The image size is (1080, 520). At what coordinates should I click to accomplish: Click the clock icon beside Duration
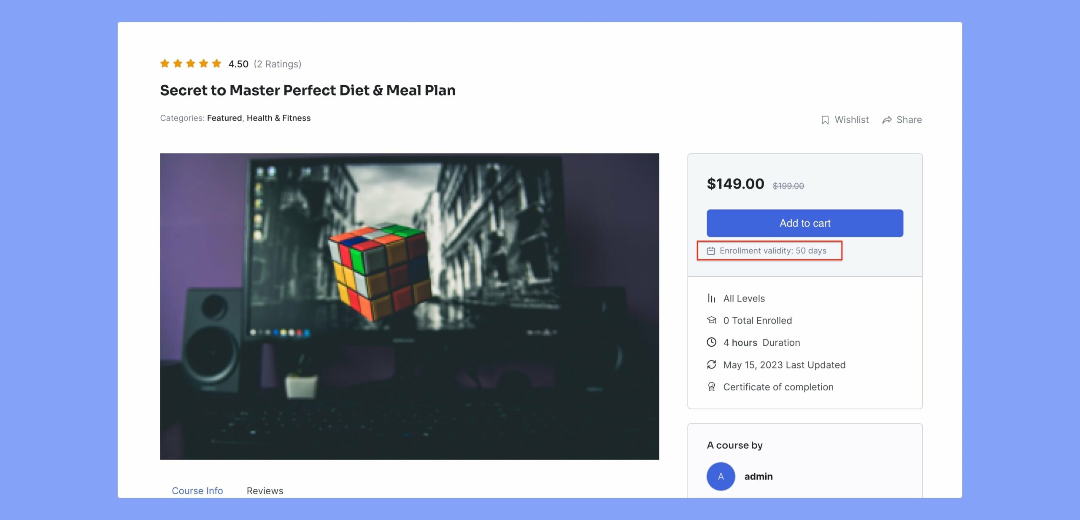coord(711,342)
